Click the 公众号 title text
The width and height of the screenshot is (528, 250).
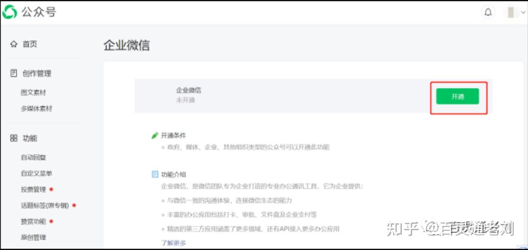(38, 12)
